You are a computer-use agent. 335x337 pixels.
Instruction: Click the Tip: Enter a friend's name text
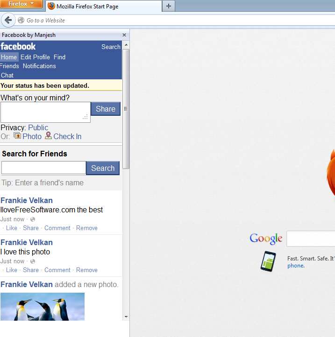tap(43, 183)
